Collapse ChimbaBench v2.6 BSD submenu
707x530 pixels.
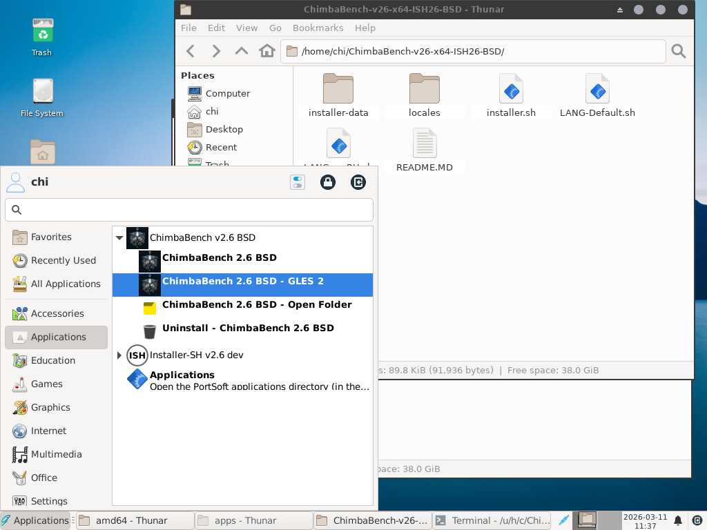click(x=119, y=237)
